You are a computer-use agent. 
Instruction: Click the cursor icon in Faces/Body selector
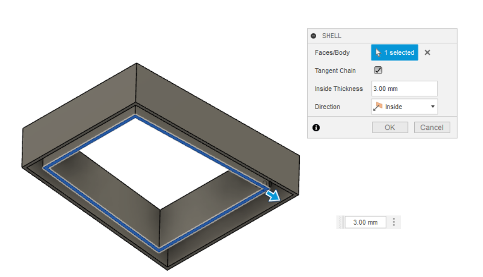[x=378, y=53]
